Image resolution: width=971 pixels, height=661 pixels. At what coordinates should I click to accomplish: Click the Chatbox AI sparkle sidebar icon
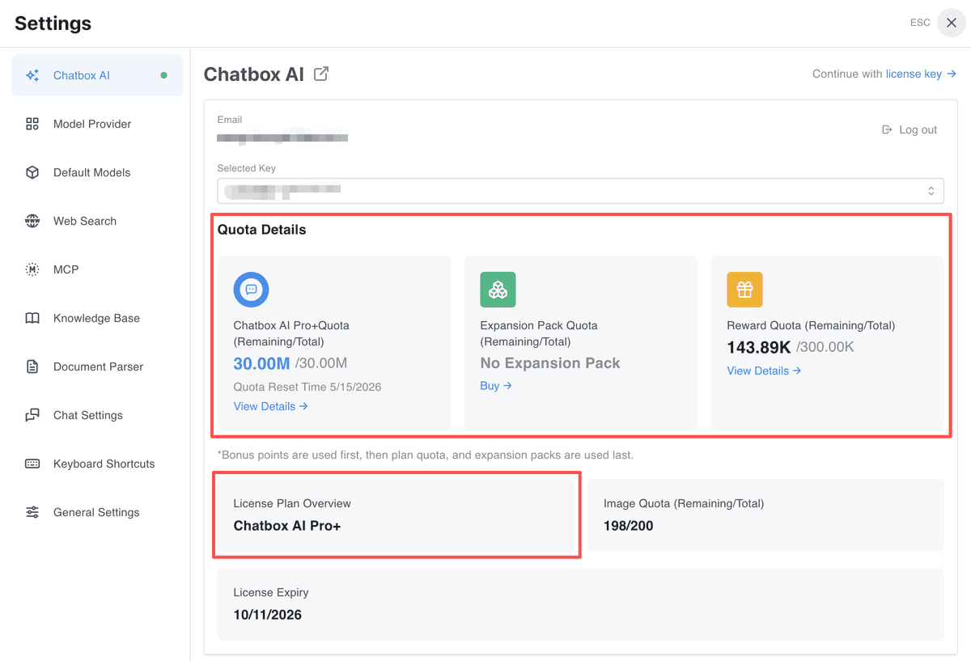tap(32, 75)
